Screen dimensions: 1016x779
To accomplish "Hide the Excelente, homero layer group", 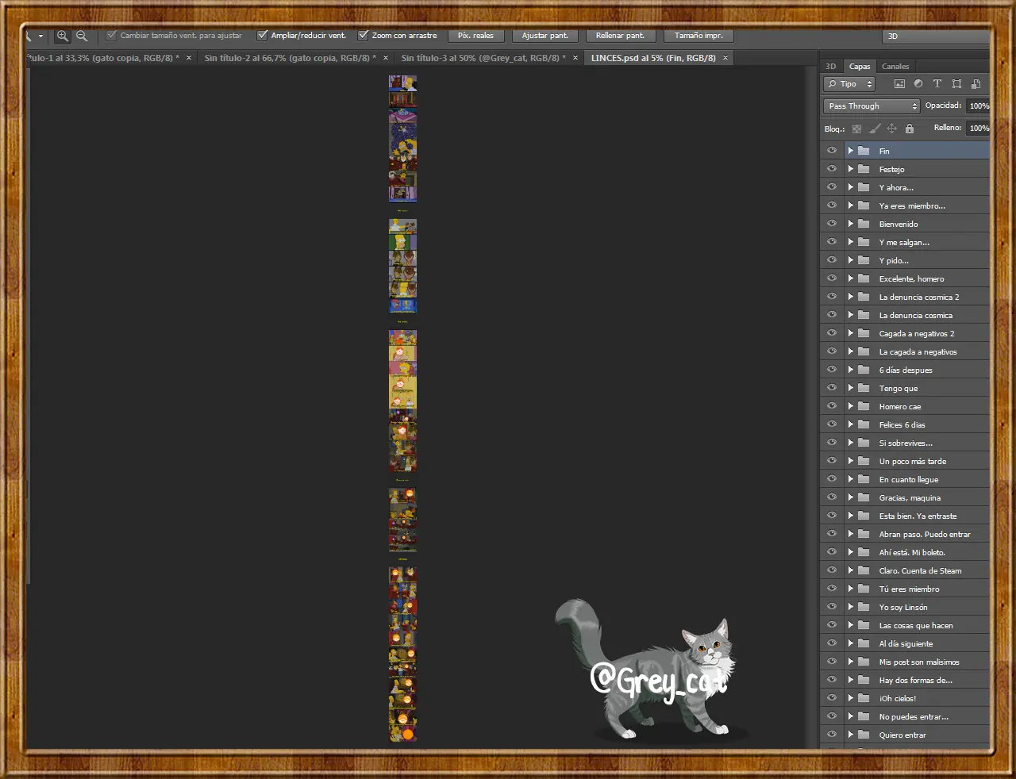I will (832, 278).
